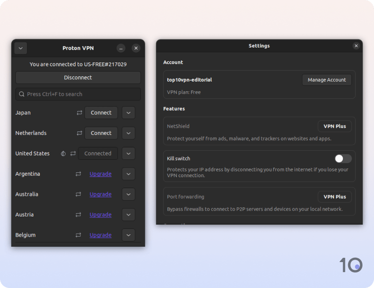374x288 pixels.
Task: Connect to Netherlands
Action: coord(101,133)
